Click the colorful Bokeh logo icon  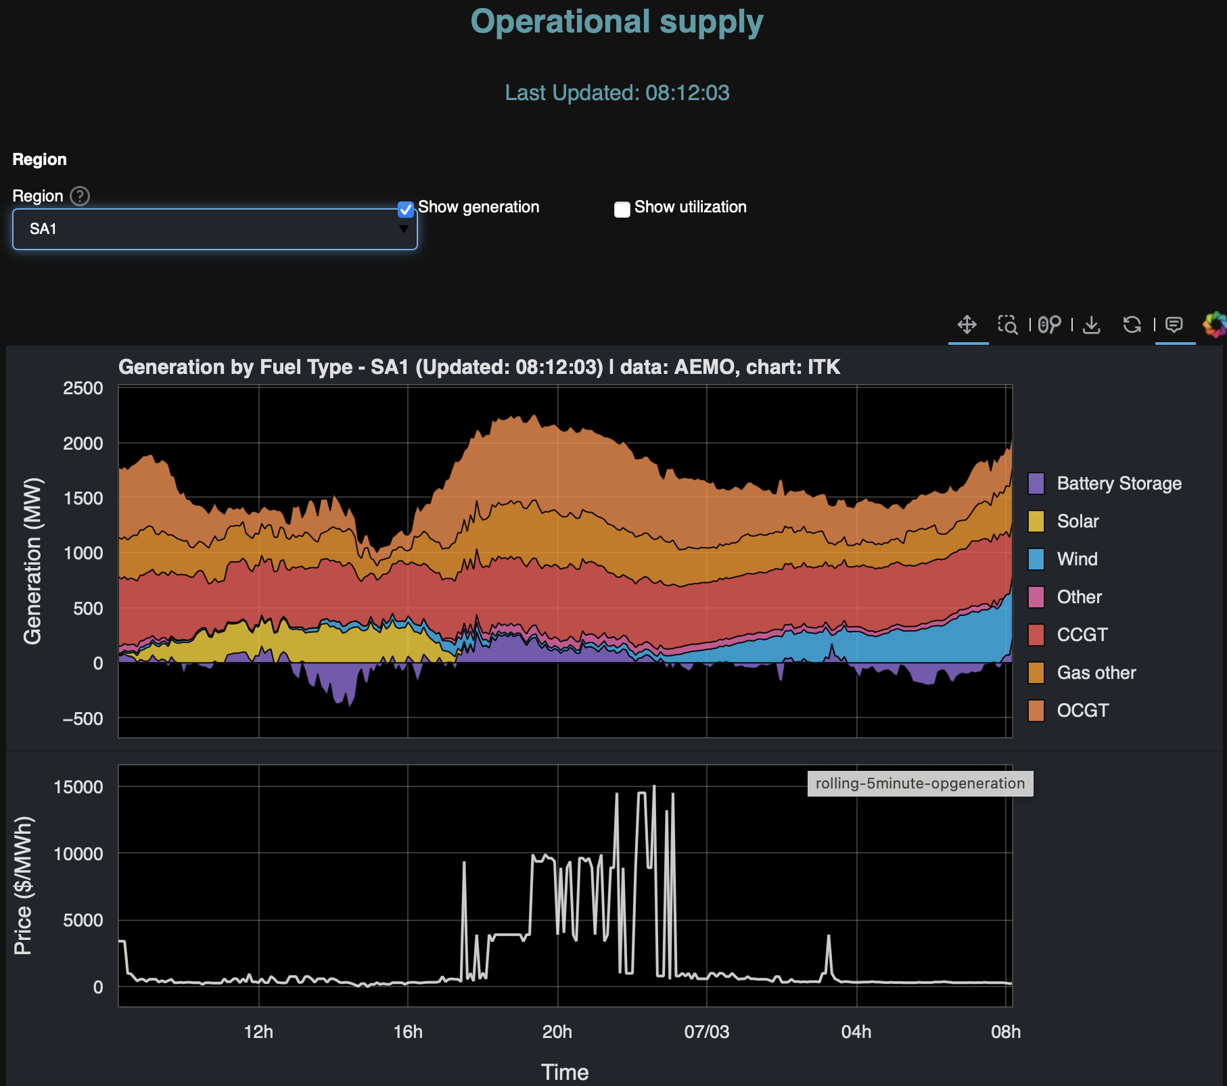coord(1215,325)
